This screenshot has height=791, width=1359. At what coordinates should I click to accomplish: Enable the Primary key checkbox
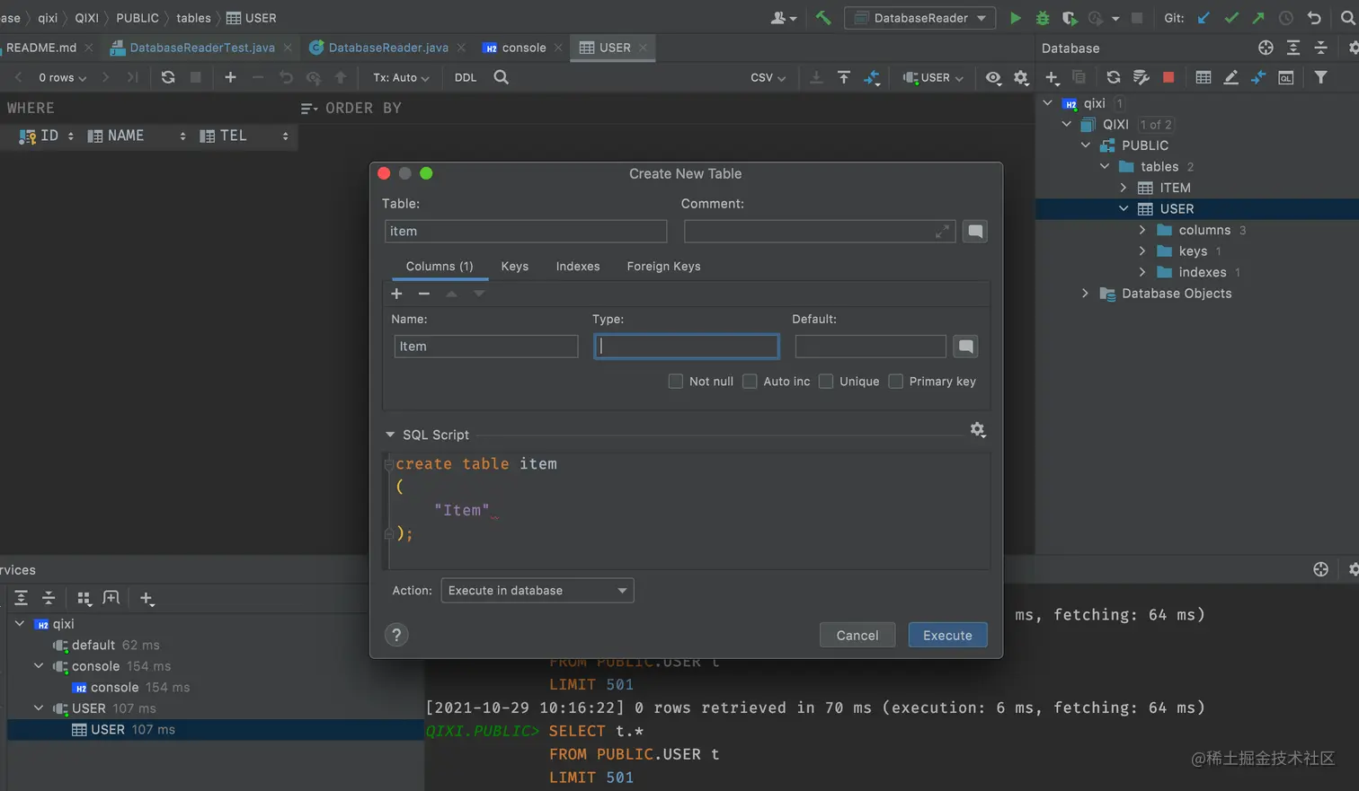tap(895, 382)
